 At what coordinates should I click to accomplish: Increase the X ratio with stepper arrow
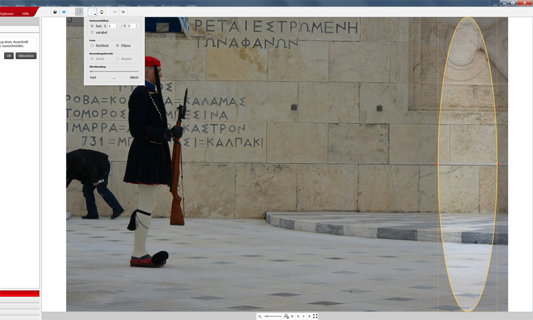117,25
